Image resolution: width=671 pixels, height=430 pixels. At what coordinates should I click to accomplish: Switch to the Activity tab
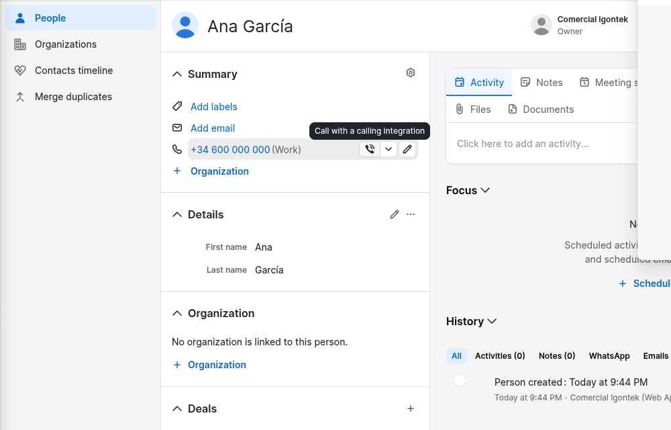click(479, 82)
